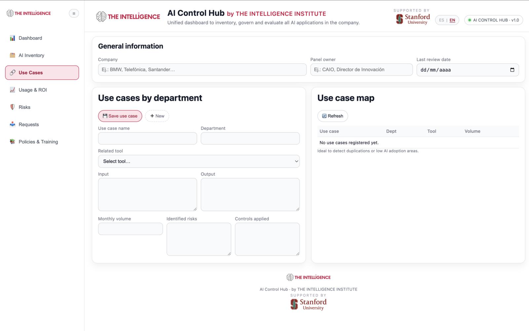Open calendar picker in Last review date
The height and width of the screenshot is (331, 529).
point(512,70)
